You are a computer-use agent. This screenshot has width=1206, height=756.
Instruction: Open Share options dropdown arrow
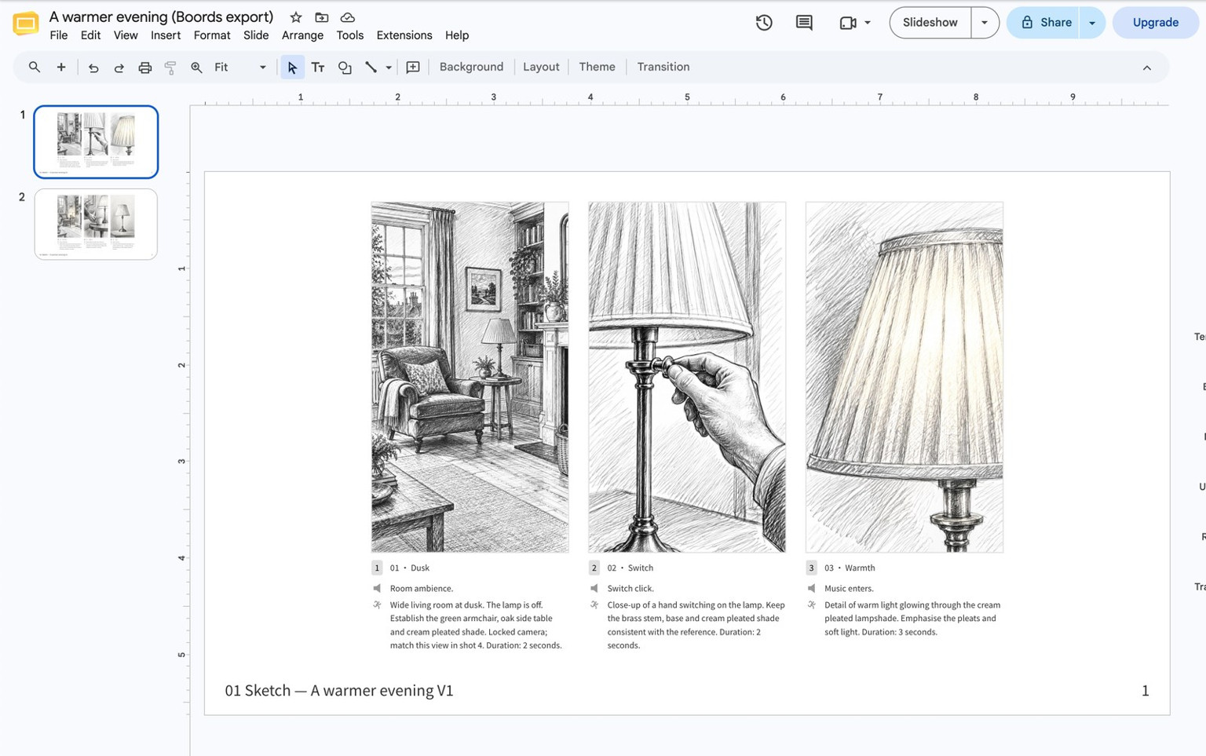[1092, 23]
